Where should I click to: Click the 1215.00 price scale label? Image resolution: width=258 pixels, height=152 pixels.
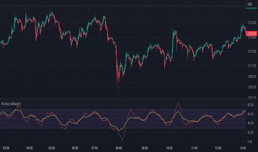[252, 51]
